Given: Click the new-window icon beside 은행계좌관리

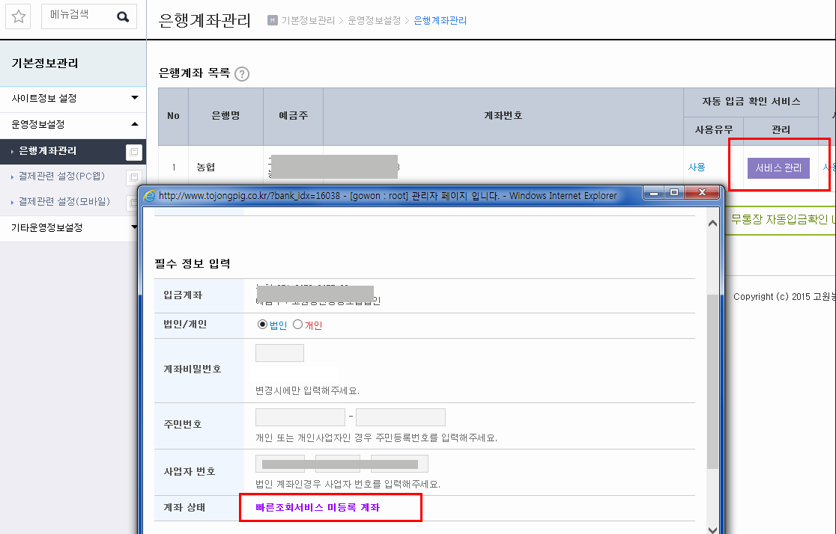Looking at the screenshot, I should [134, 153].
